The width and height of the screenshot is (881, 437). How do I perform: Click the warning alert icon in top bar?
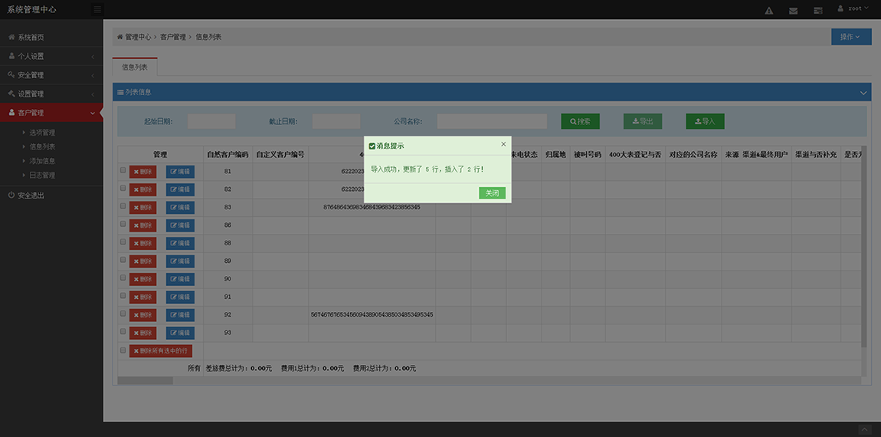point(769,11)
